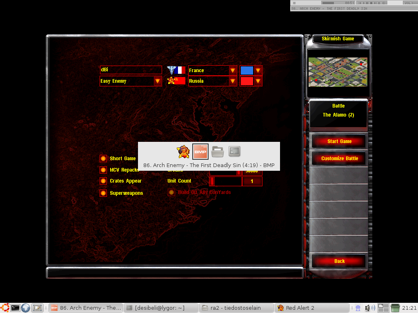Click the Customize Battle button
This screenshot has width=418, height=313.
coord(339,159)
